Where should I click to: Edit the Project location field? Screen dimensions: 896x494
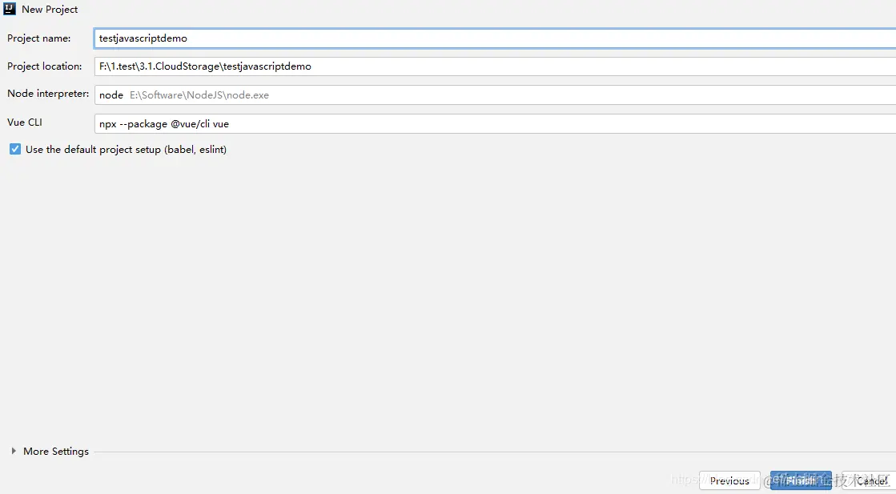pos(495,66)
